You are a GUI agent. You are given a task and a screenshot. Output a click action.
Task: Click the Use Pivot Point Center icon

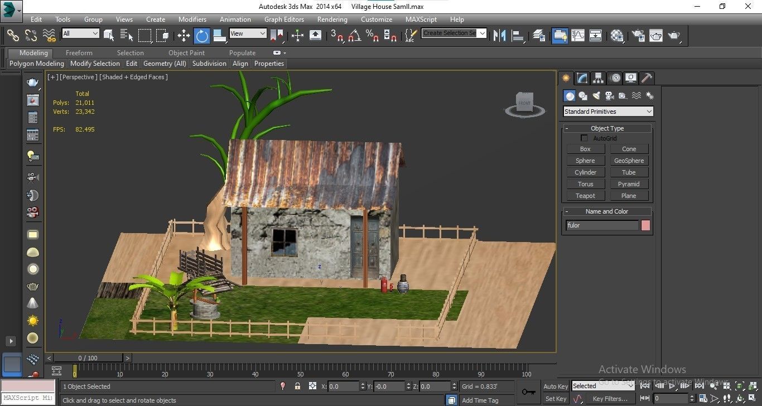(277, 36)
